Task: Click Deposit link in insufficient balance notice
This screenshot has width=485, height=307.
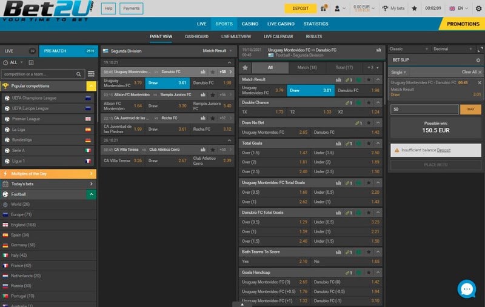Action: pos(444,150)
